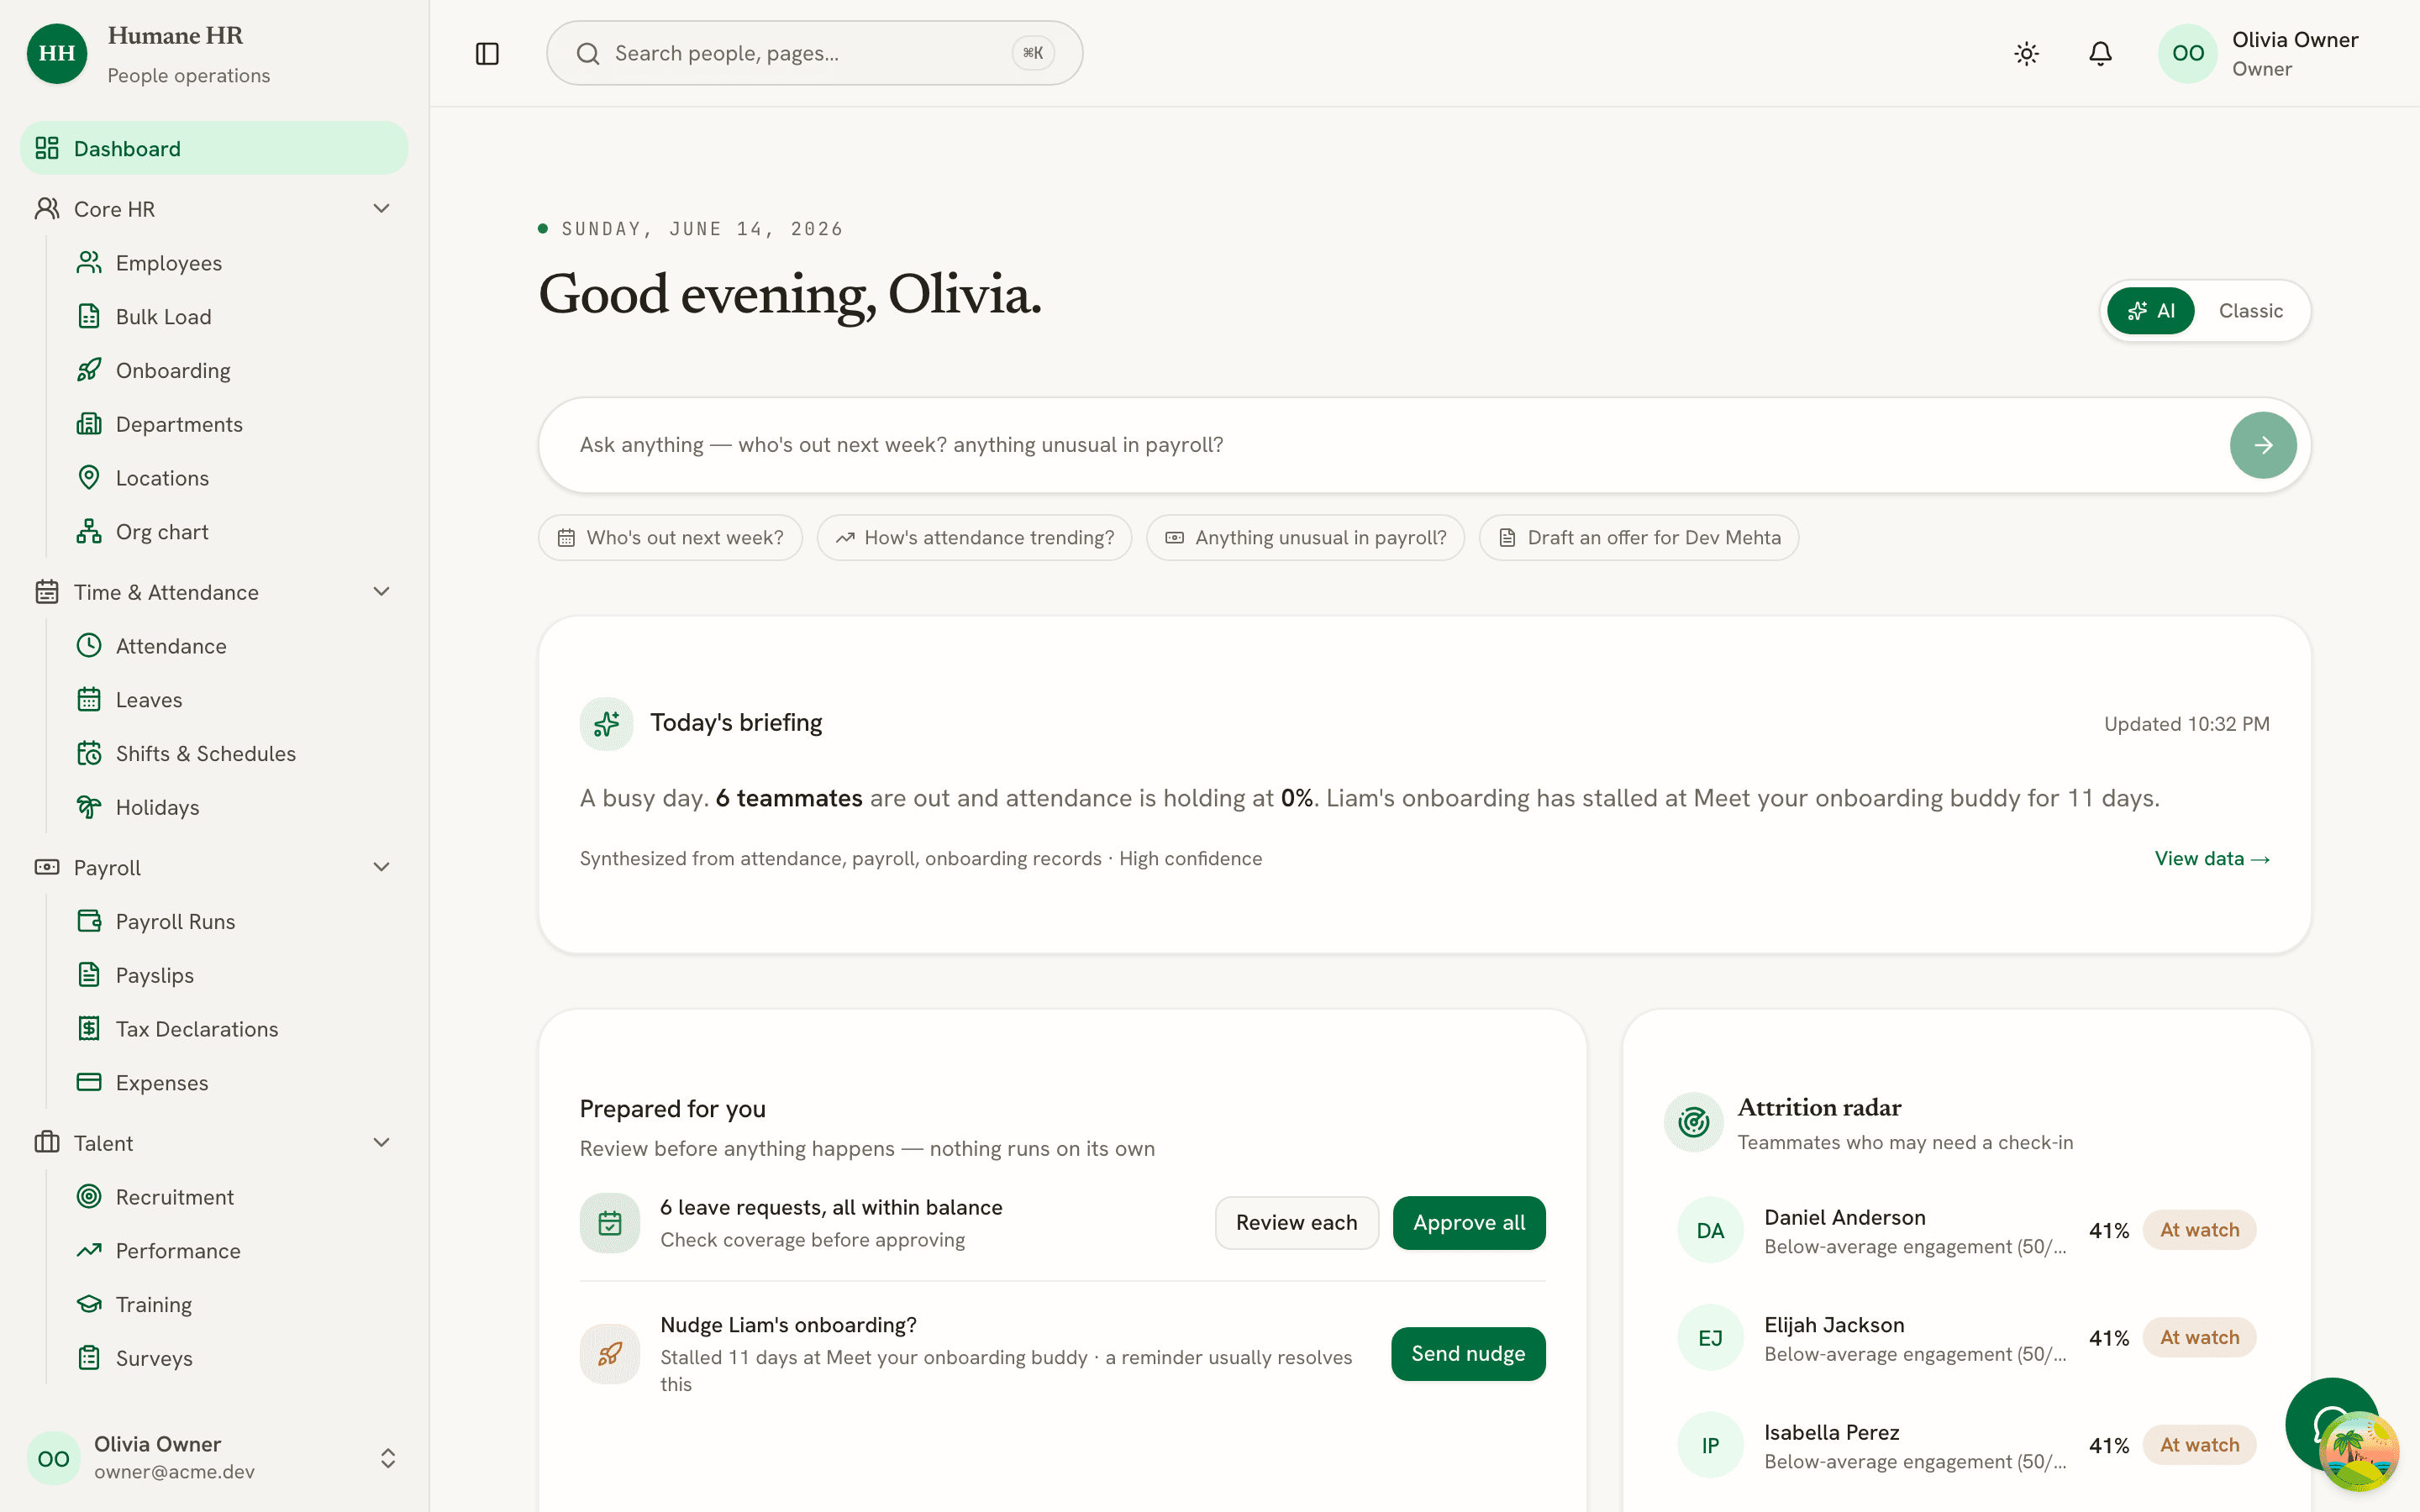Switch dashboard to Classic mode
This screenshot has width=2420, height=1512.
coord(2250,311)
